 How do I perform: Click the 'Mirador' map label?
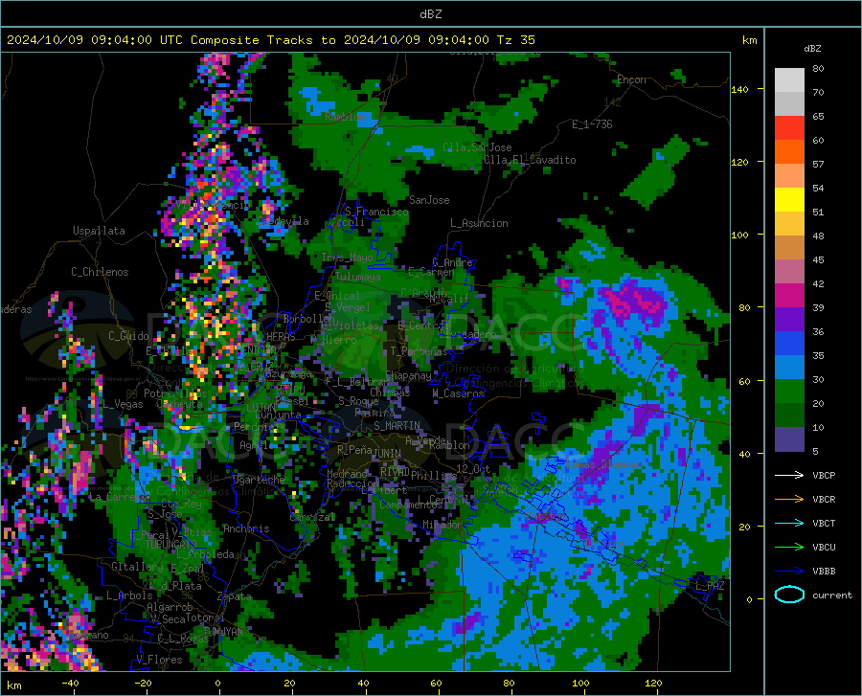[442, 525]
